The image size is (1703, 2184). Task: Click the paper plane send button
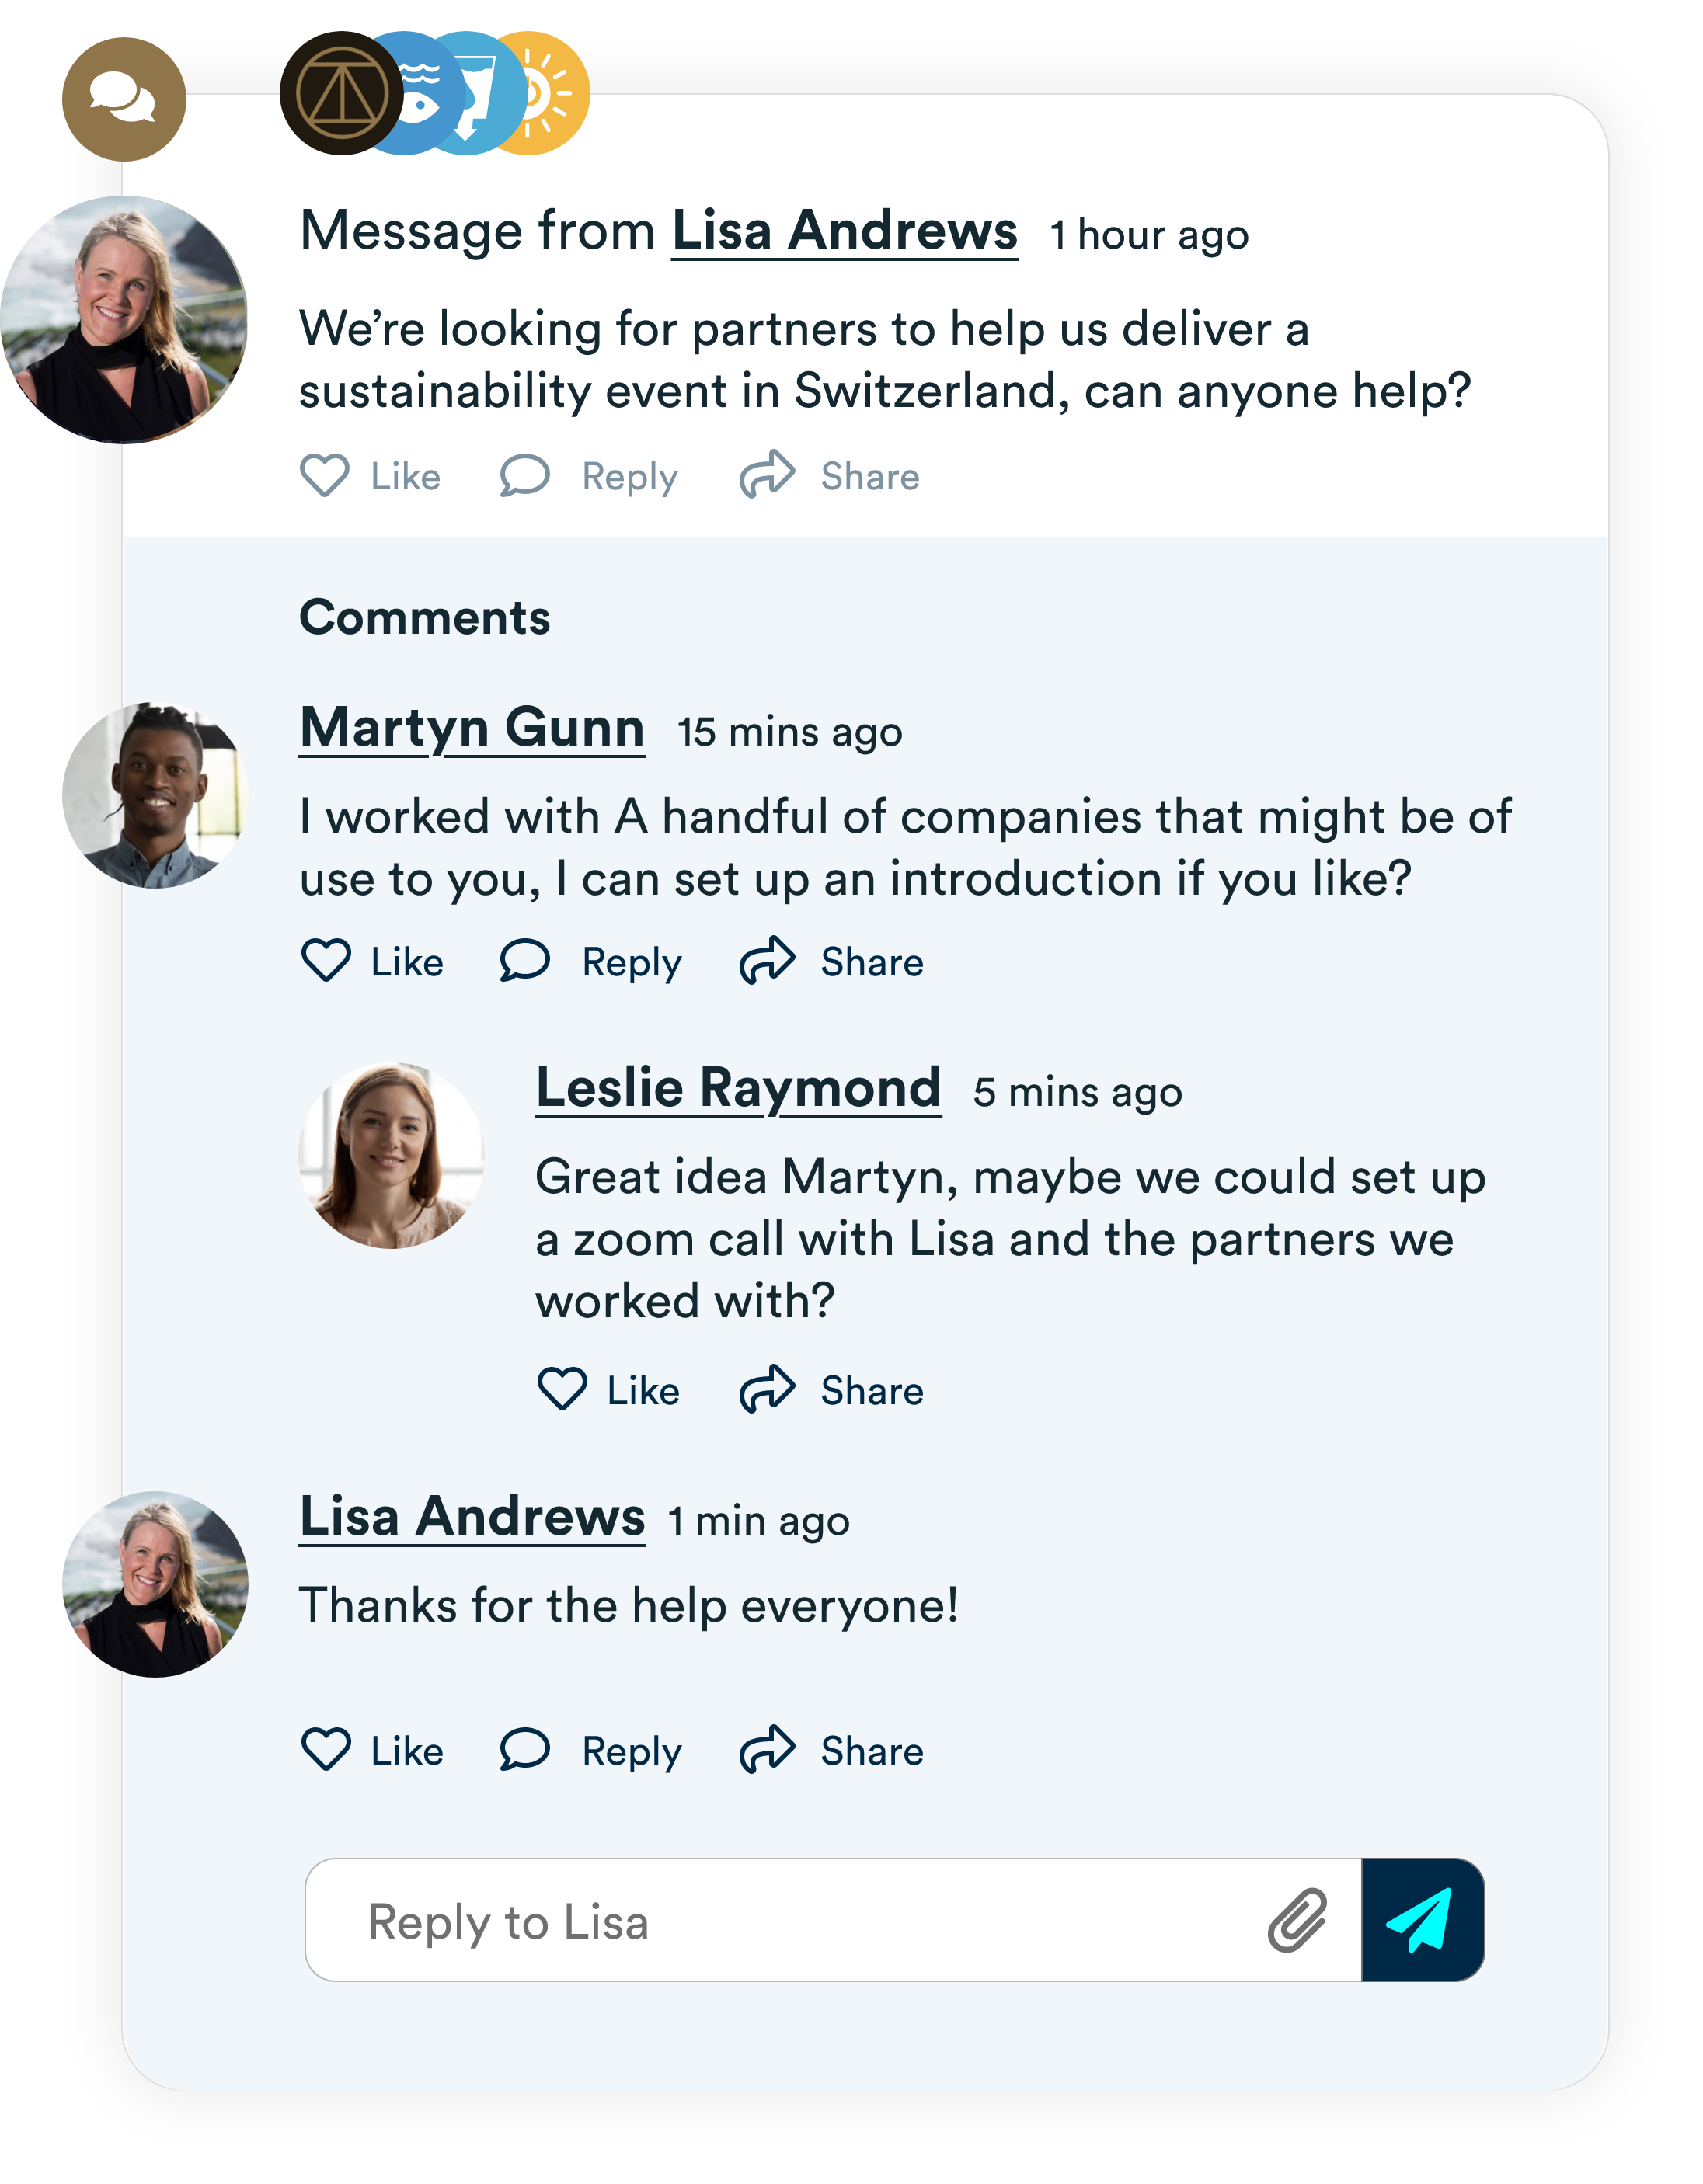coord(1421,1919)
